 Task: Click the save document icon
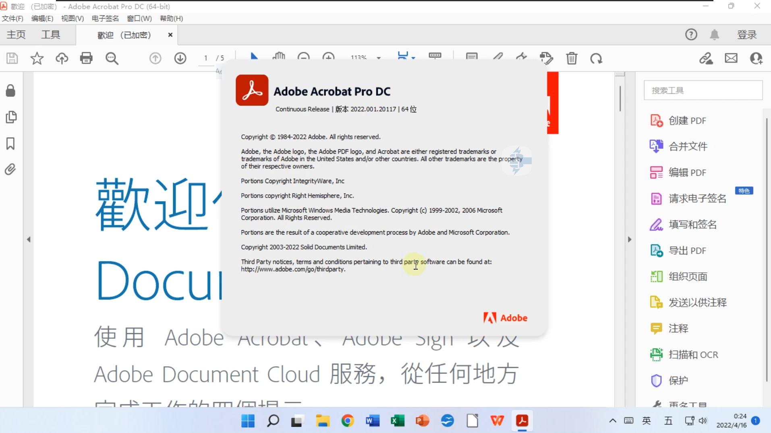click(12, 58)
